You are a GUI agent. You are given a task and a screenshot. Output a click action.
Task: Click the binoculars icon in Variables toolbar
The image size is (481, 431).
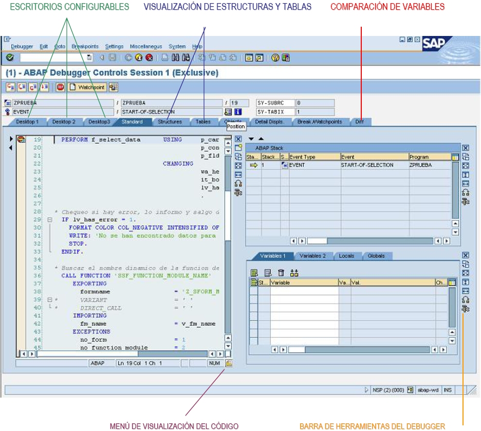pos(294,272)
